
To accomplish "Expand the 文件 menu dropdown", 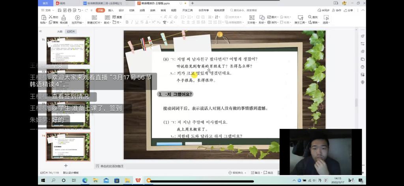I will (x=47, y=10).
